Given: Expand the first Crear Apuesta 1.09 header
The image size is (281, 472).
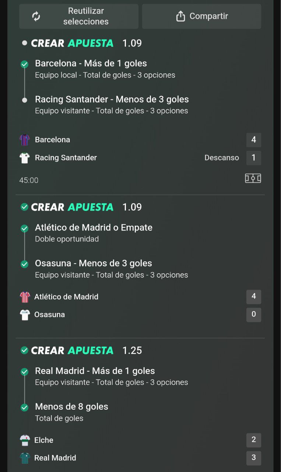Looking at the screenshot, I should click(81, 43).
